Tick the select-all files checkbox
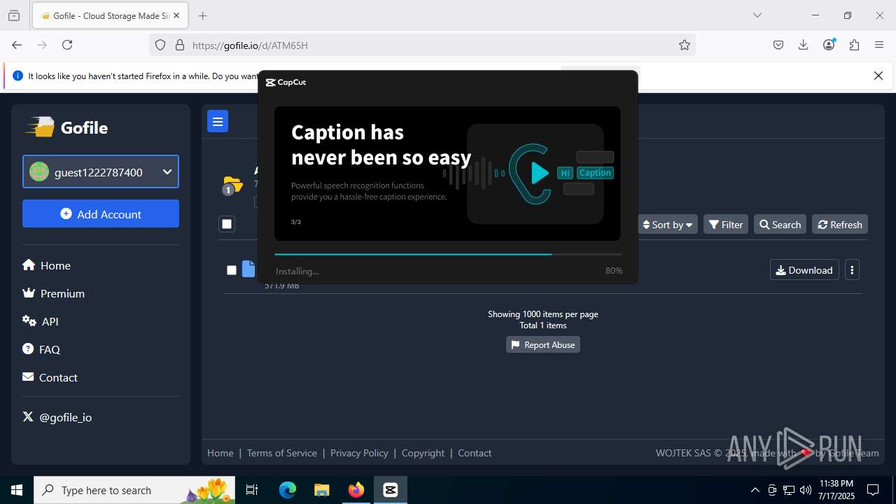The height and width of the screenshot is (504, 896). (226, 224)
